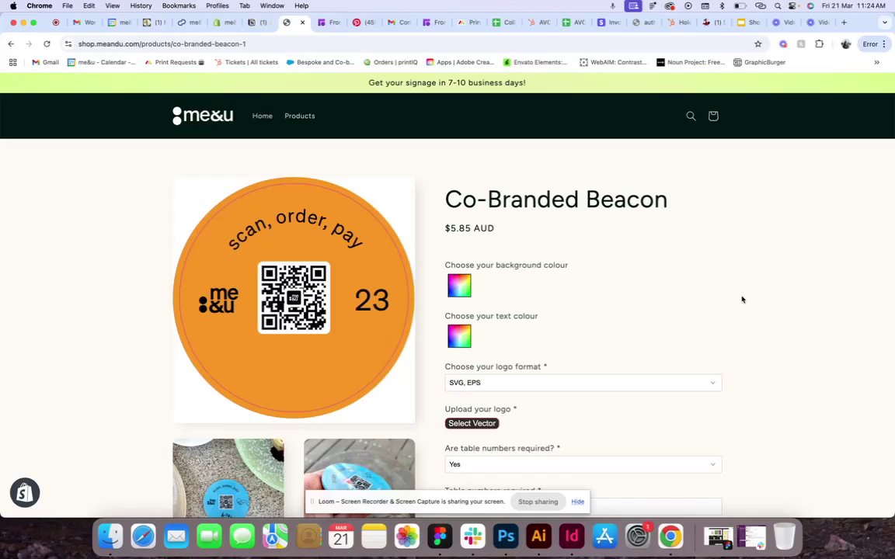The height and width of the screenshot is (559, 895).
Task: Click the signage delivery announcement banner
Action: (x=447, y=83)
